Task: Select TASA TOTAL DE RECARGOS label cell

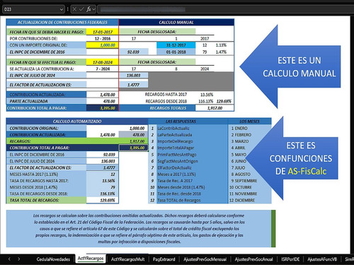Action: click(x=46, y=200)
